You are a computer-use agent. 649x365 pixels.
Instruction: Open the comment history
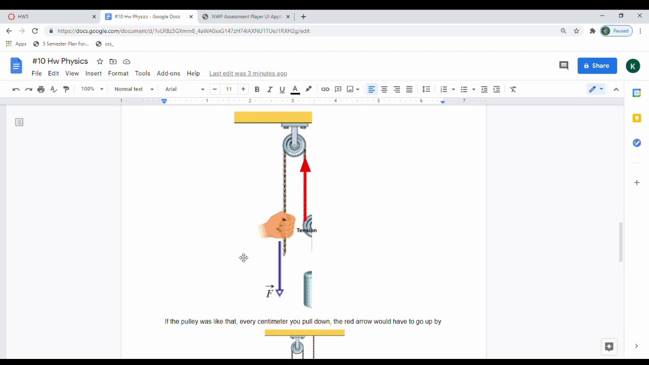pos(564,65)
